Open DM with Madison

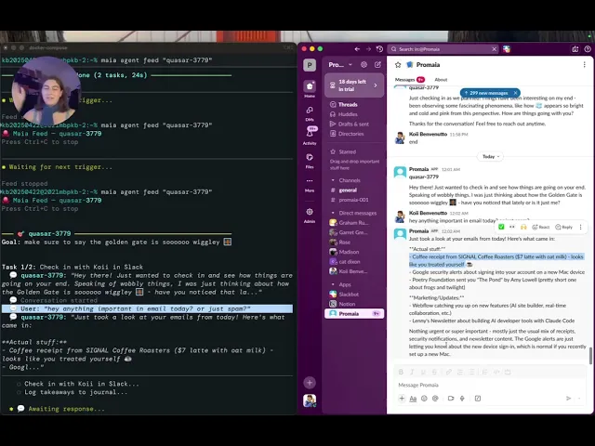pos(354,252)
